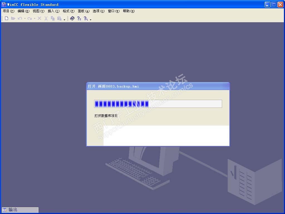Viewport: 285px width, 214px height.
Task: Click the Redo arrow icon
Action: tap(30, 18)
